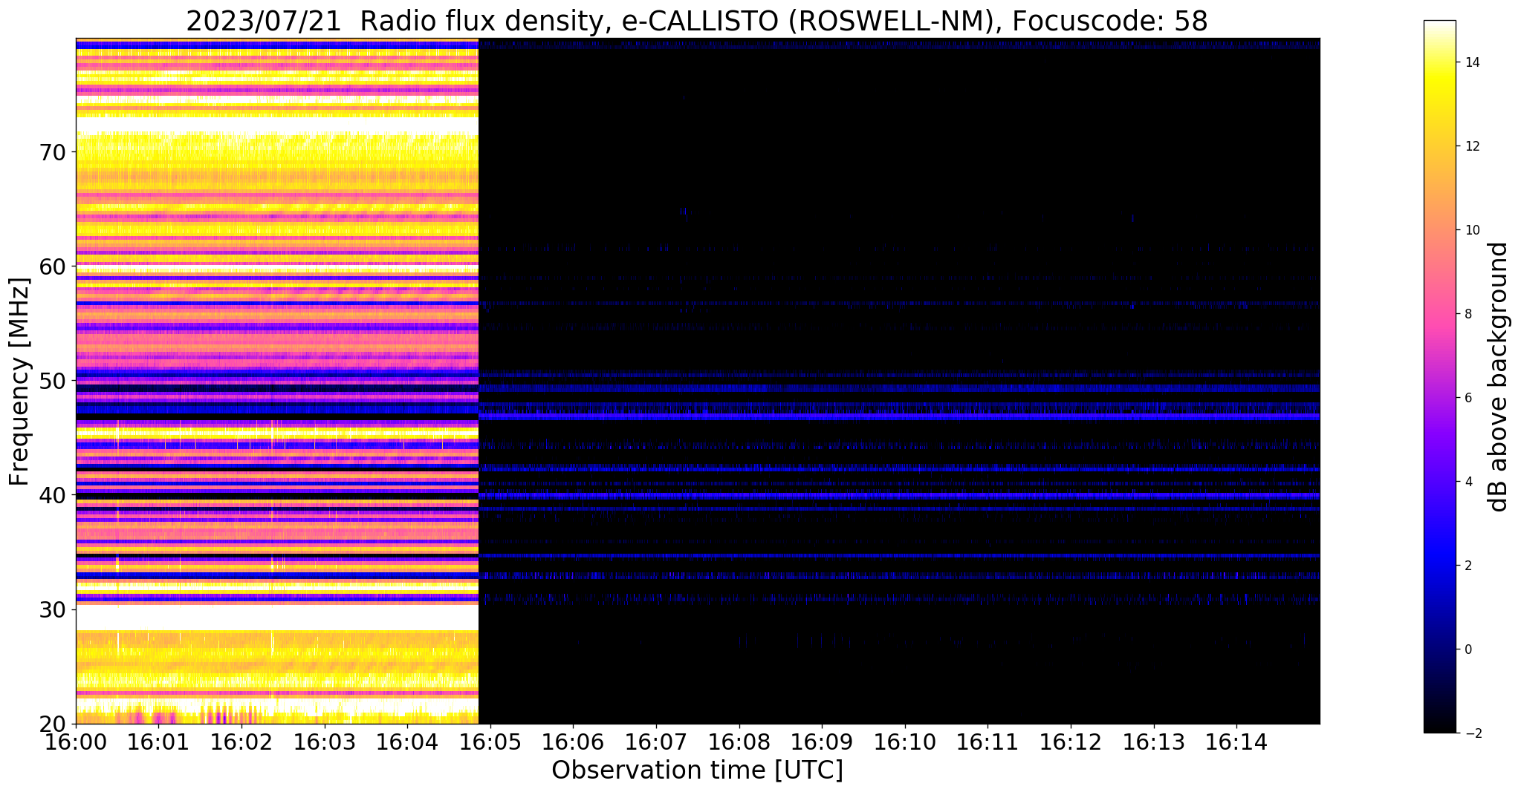Click the colorbar tick value 4
This screenshot has height=792, width=1521.
click(1468, 482)
